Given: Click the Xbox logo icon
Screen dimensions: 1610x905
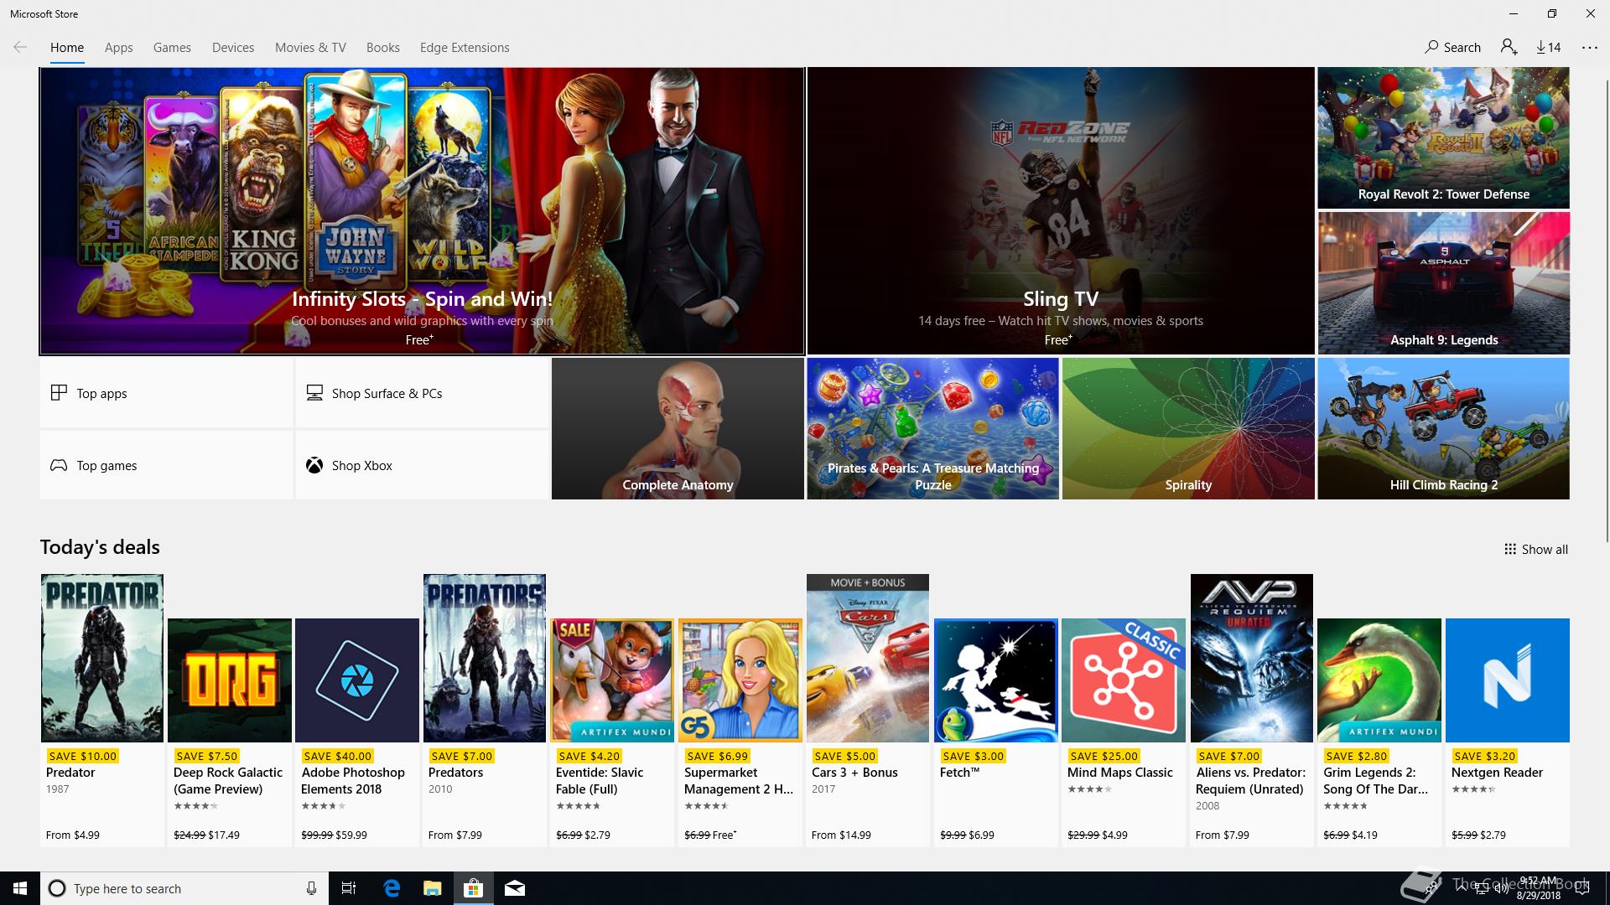Looking at the screenshot, I should click(314, 465).
